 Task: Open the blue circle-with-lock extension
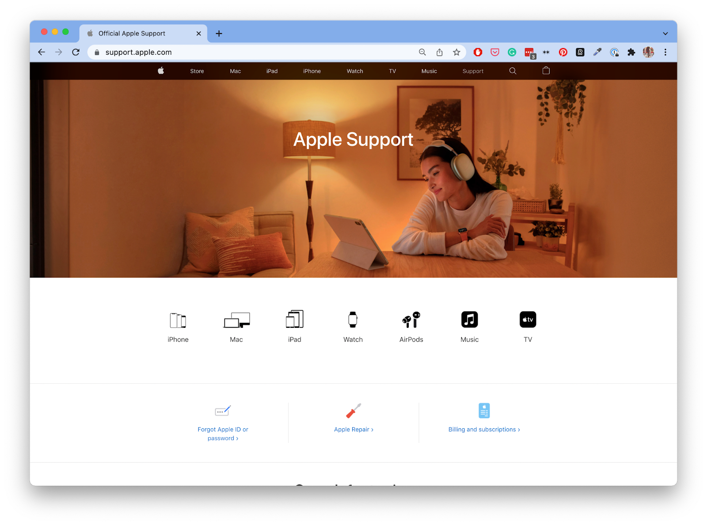tap(614, 52)
